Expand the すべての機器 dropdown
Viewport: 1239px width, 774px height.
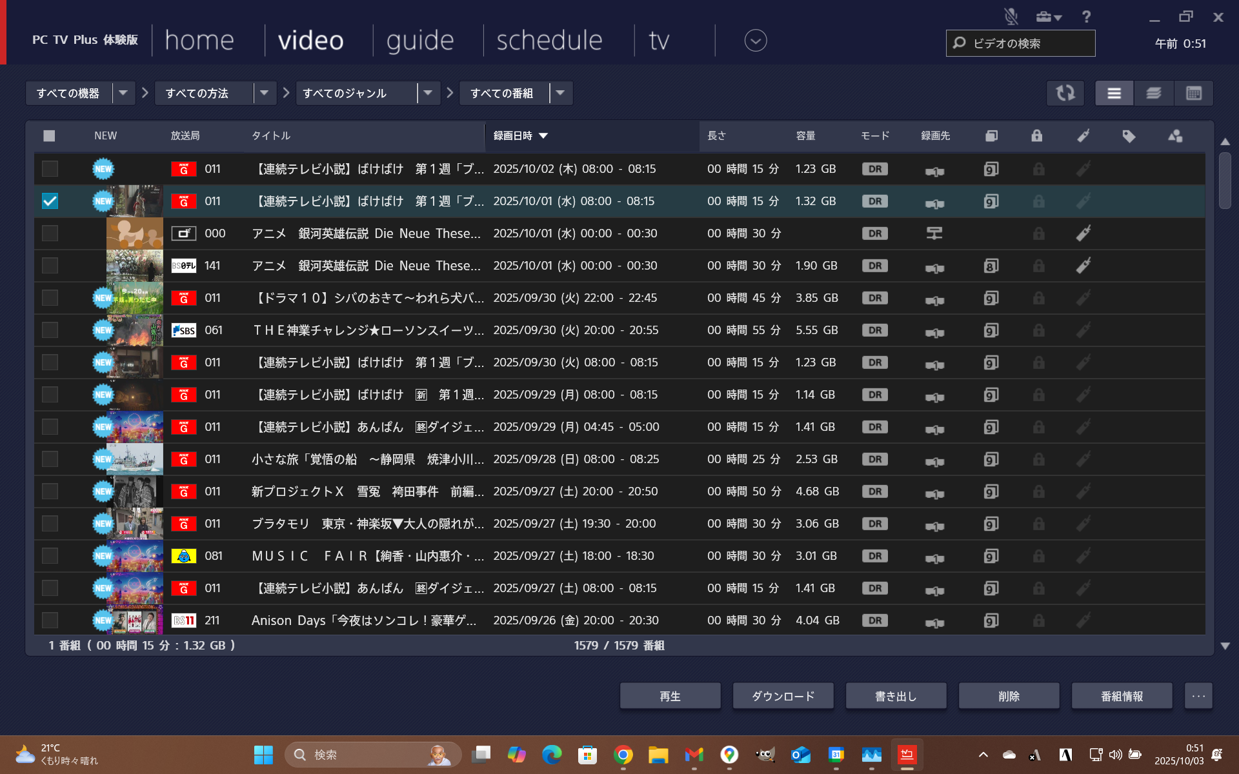tap(123, 94)
